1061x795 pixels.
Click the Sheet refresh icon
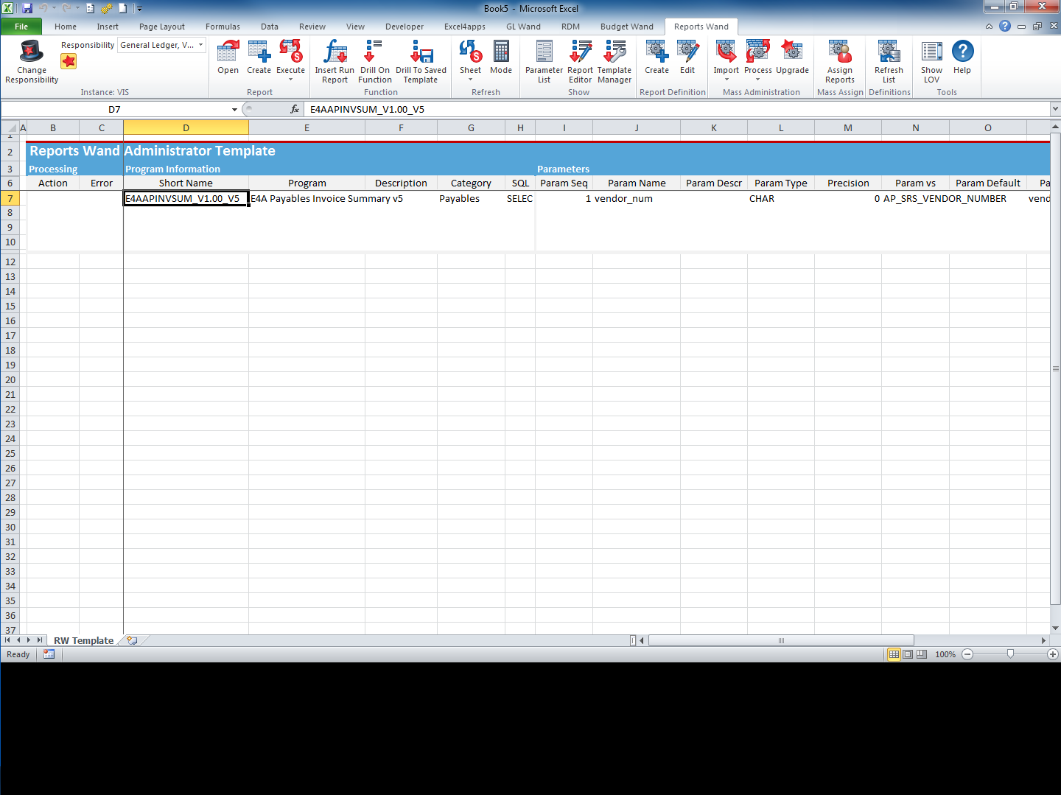coord(470,52)
